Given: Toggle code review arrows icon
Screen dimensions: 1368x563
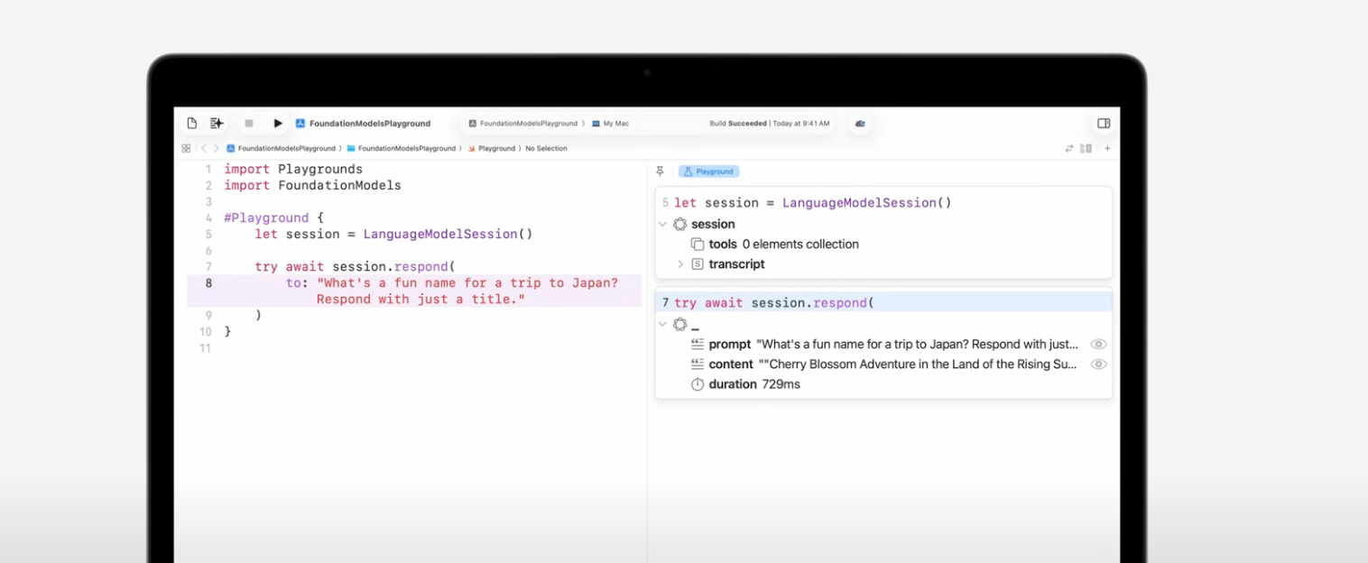Looking at the screenshot, I should pos(1069,148).
